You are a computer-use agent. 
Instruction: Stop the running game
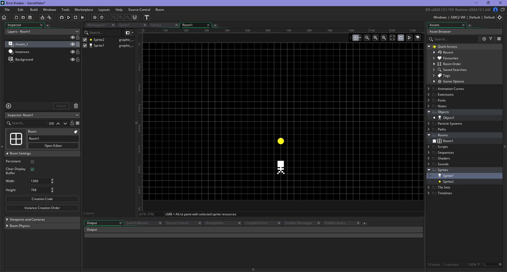click(x=76, y=18)
